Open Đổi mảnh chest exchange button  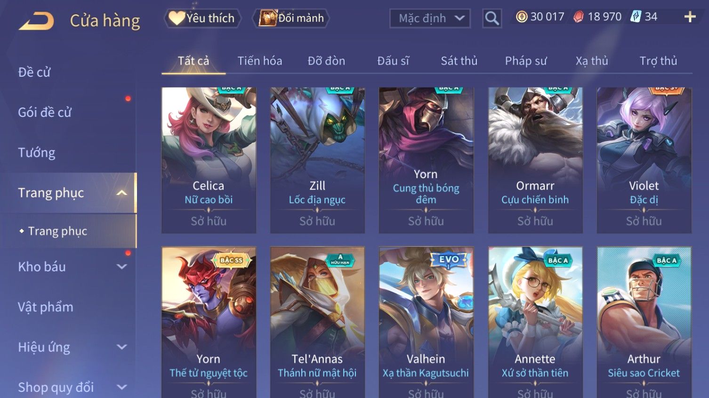tap(291, 18)
